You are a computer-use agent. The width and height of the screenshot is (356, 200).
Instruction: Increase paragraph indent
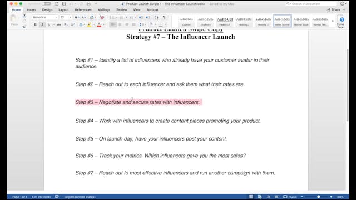point(148,17)
